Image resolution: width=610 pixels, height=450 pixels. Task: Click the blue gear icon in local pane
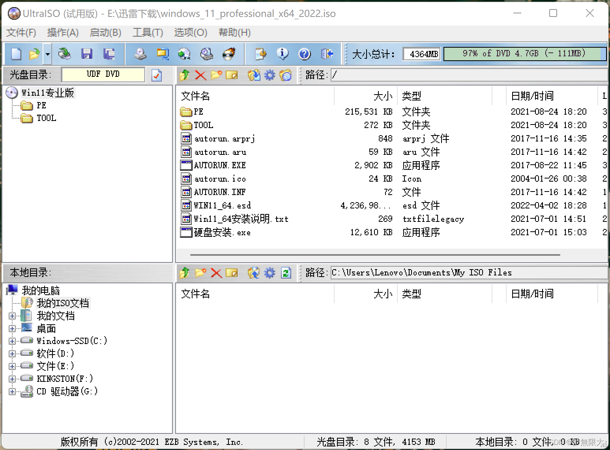tap(269, 273)
